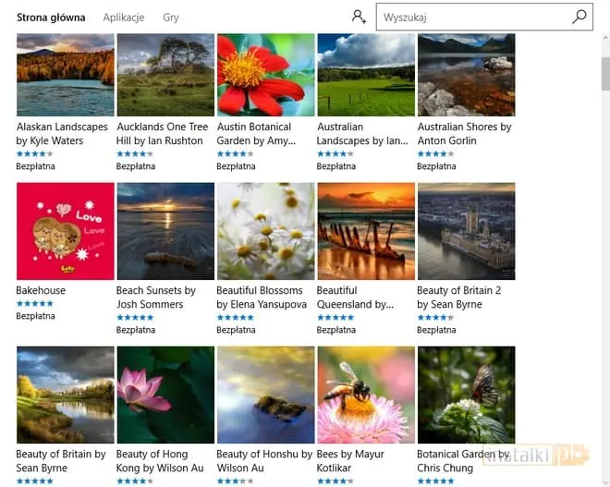Click the Beauty of Honshu by Wilson Au title
The image size is (610, 487).
(x=264, y=461)
